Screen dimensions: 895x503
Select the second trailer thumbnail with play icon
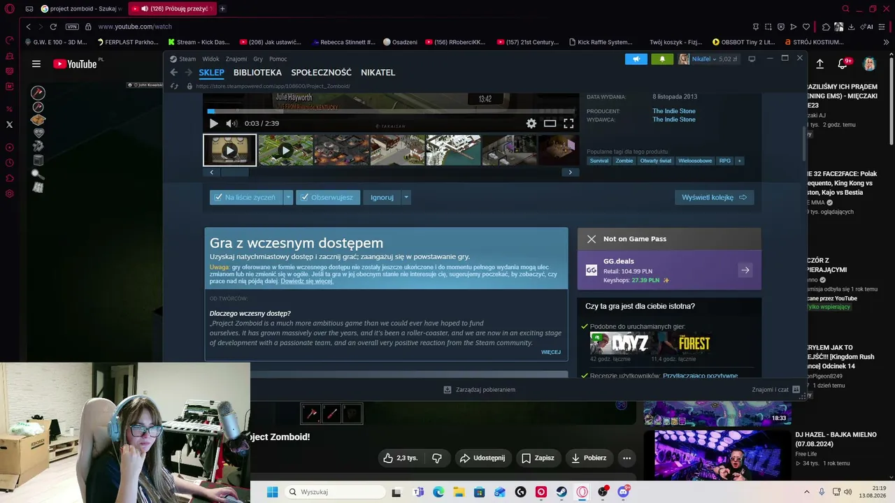tap(285, 150)
